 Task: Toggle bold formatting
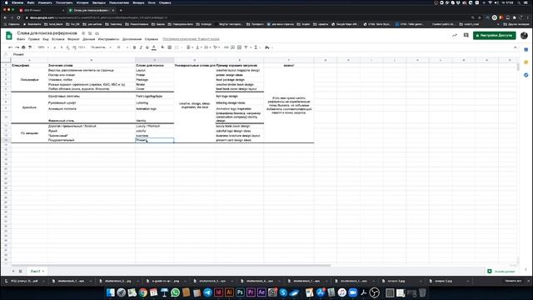tap(134, 47)
